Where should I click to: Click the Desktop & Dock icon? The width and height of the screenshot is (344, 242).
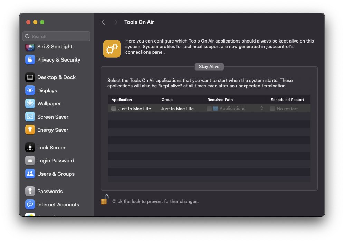(x=30, y=77)
